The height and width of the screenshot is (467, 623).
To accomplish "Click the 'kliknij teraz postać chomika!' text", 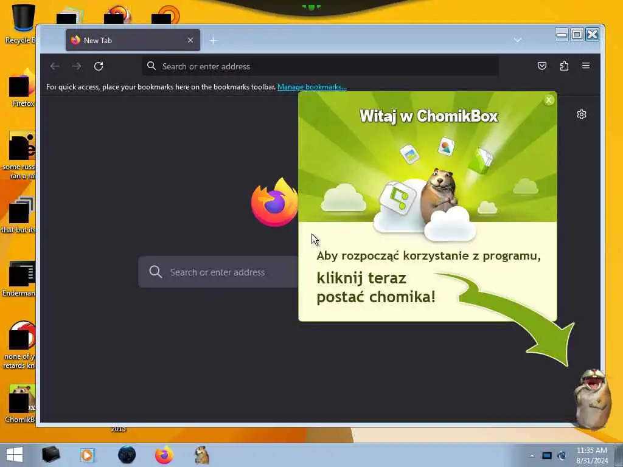I will (376, 288).
